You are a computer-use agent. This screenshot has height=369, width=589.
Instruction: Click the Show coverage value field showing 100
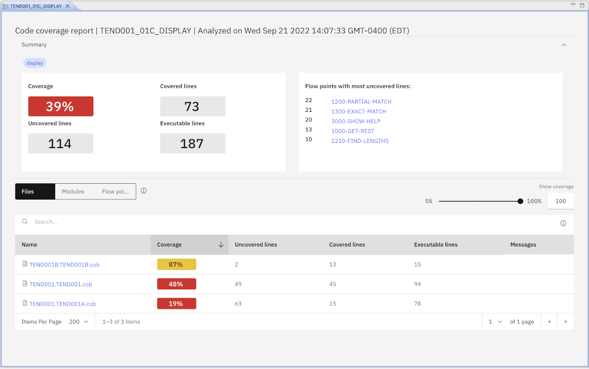tap(560, 201)
